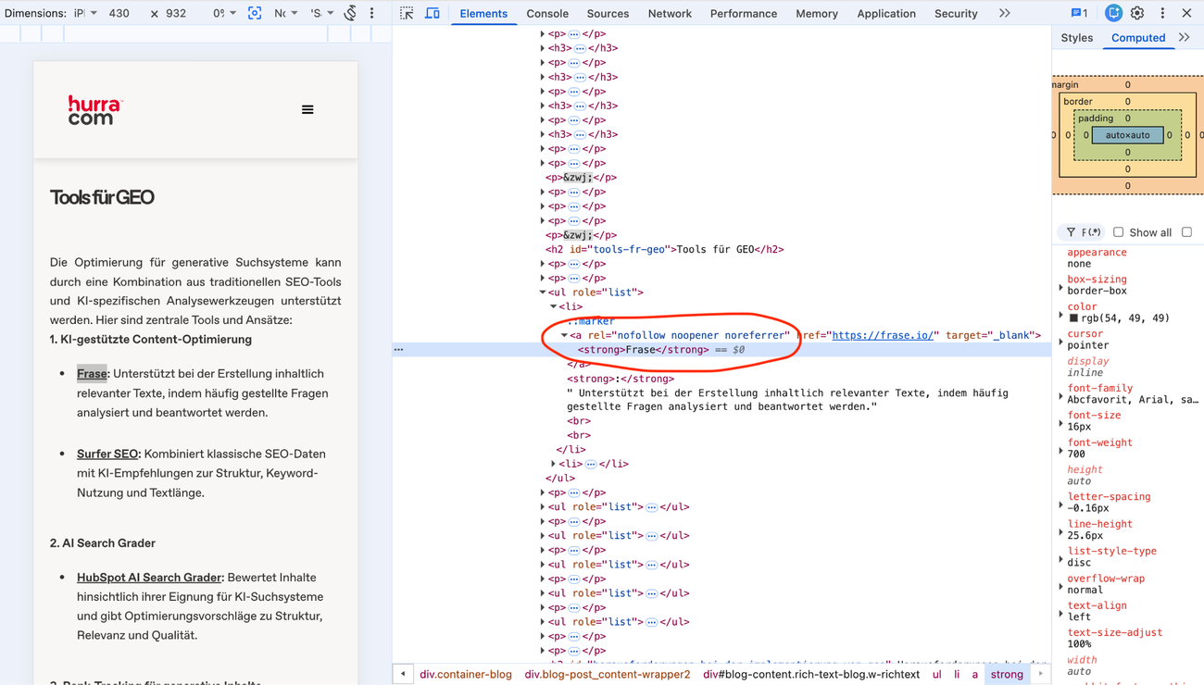Click the breadcrumb right arrow

pyautogui.click(x=1041, y=674)
